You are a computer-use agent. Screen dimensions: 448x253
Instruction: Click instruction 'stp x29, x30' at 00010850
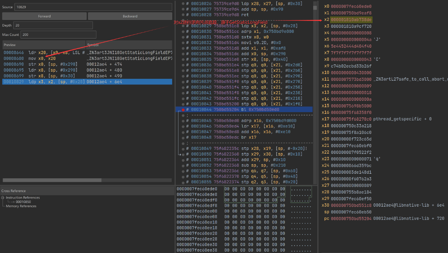271,154
